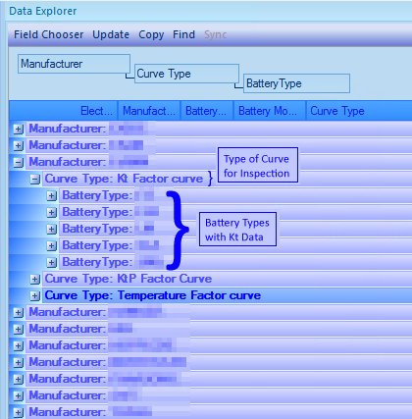This screenshot has width=412, height=419.
Task: Expand the first BatteryType row
Action: pyautogui.click(x=52, y=196)
